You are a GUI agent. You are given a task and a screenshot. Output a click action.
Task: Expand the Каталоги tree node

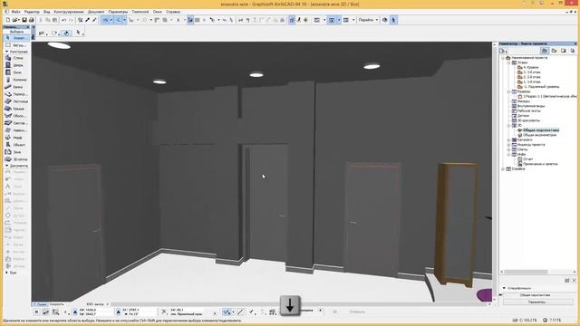pos(508,140)
